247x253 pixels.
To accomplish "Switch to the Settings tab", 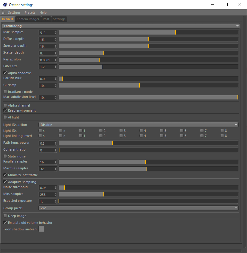I will tap(59, 19).
